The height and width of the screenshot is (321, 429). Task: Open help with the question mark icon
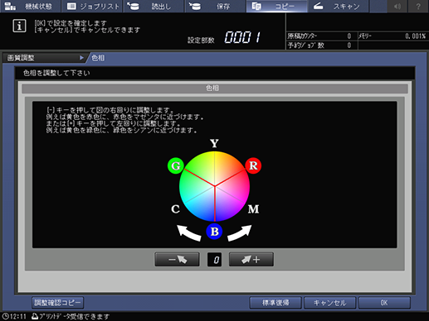[x=418, y=6]
